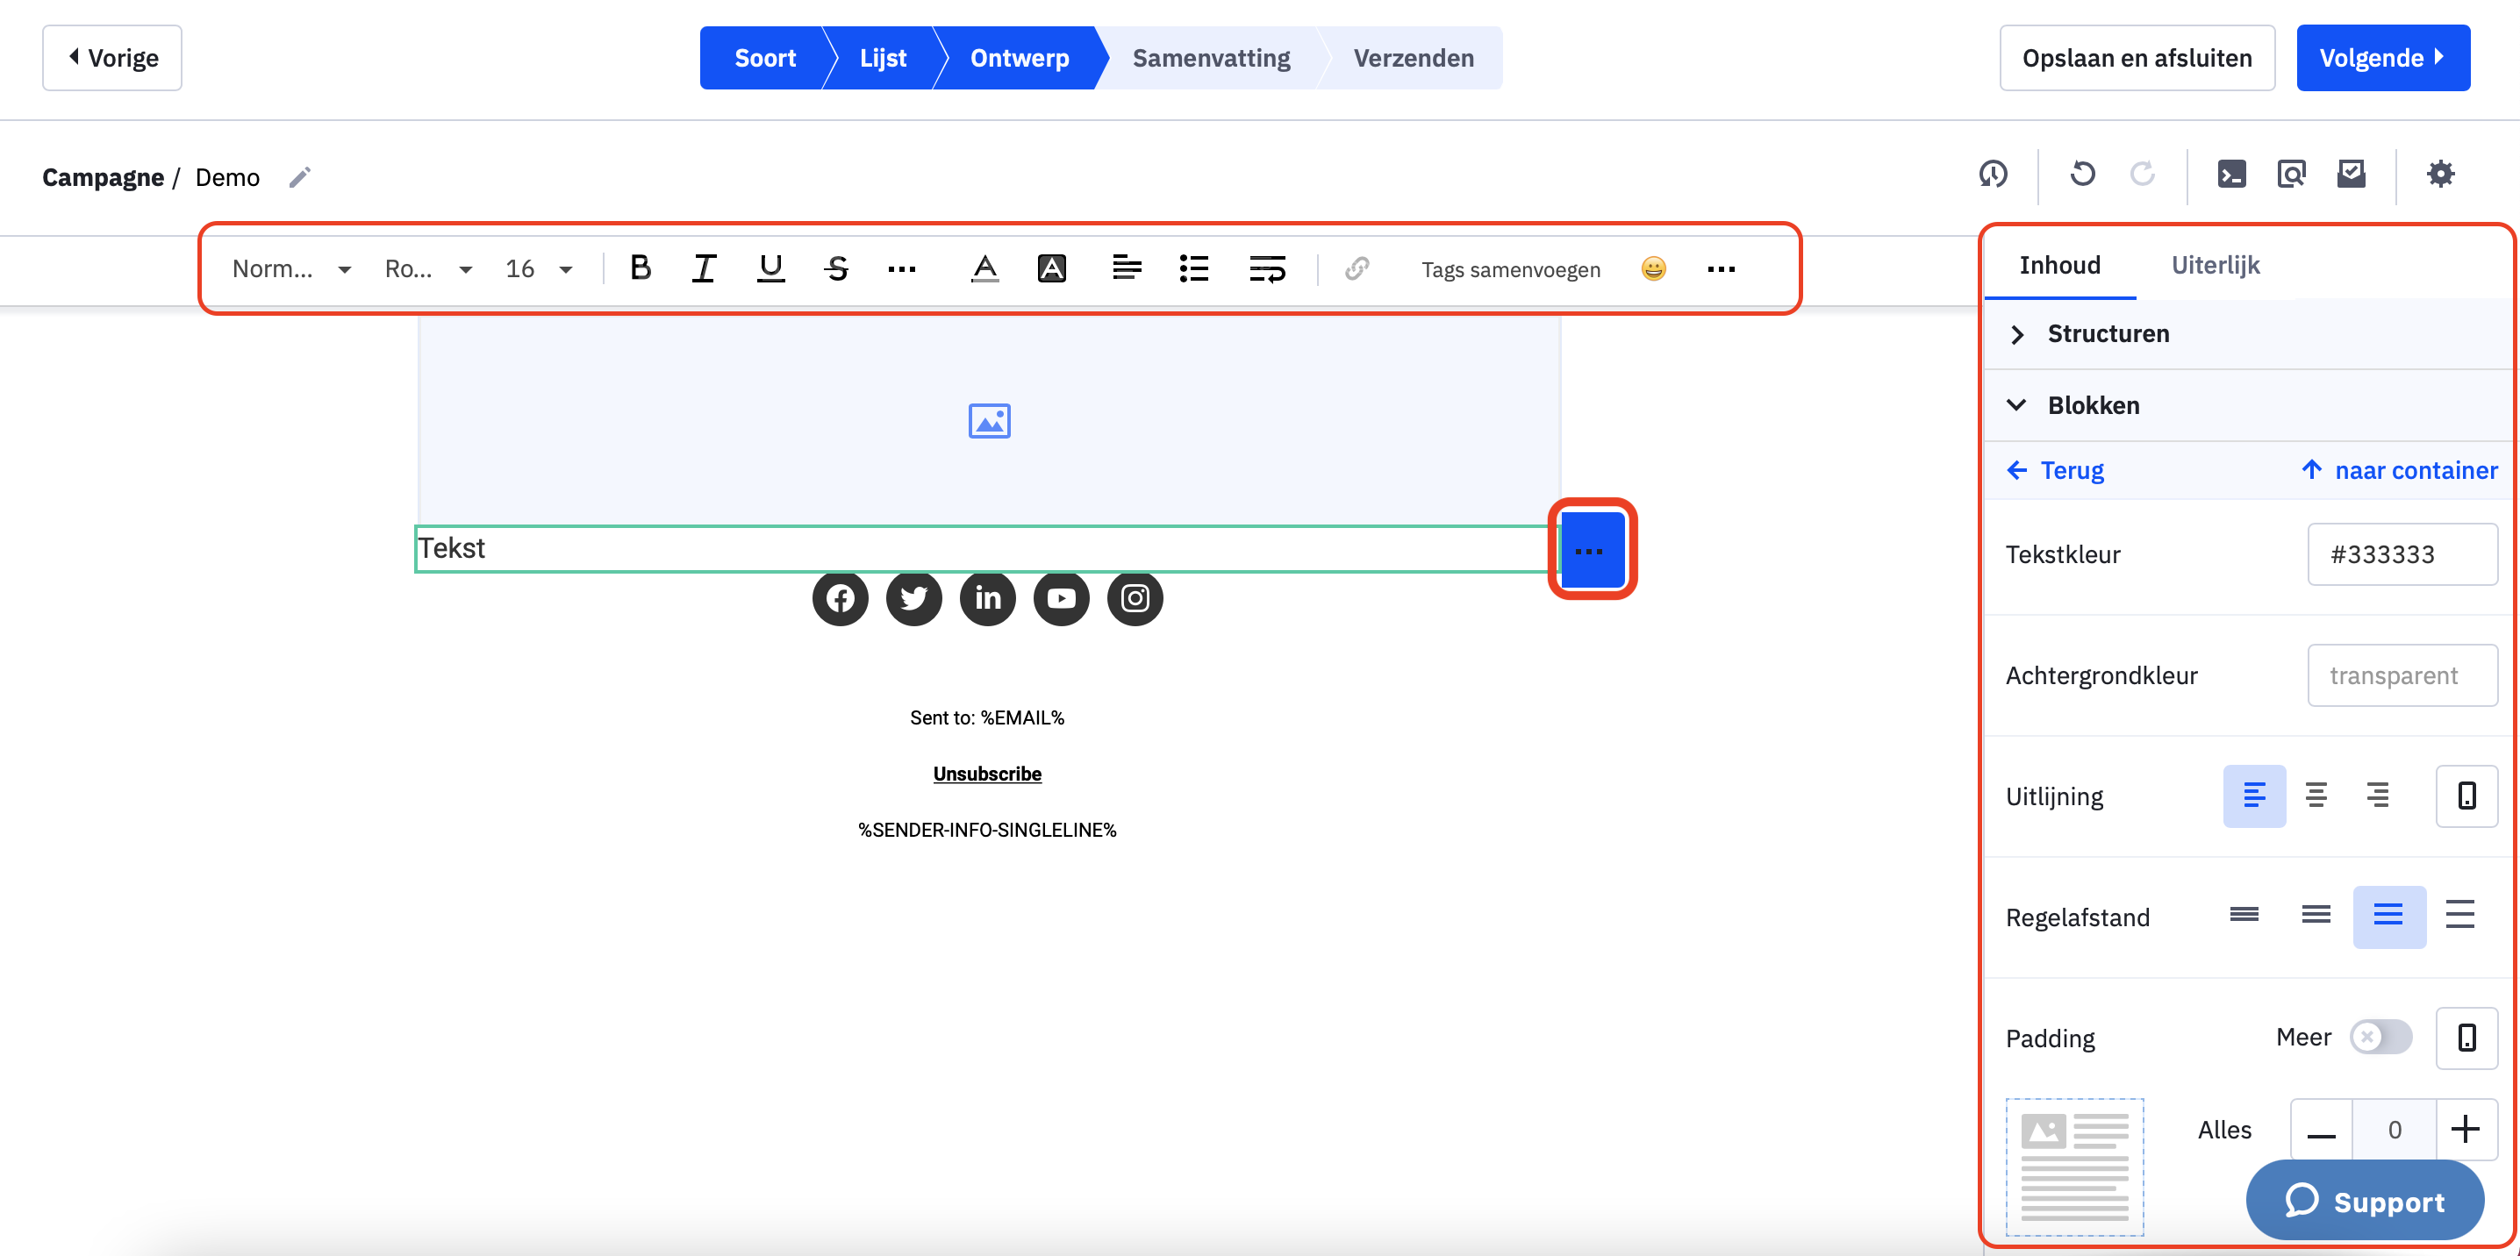Collapse the Blokken section

click(2248, 405)
